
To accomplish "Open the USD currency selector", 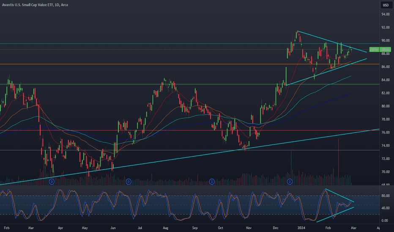I will [386, 5].
